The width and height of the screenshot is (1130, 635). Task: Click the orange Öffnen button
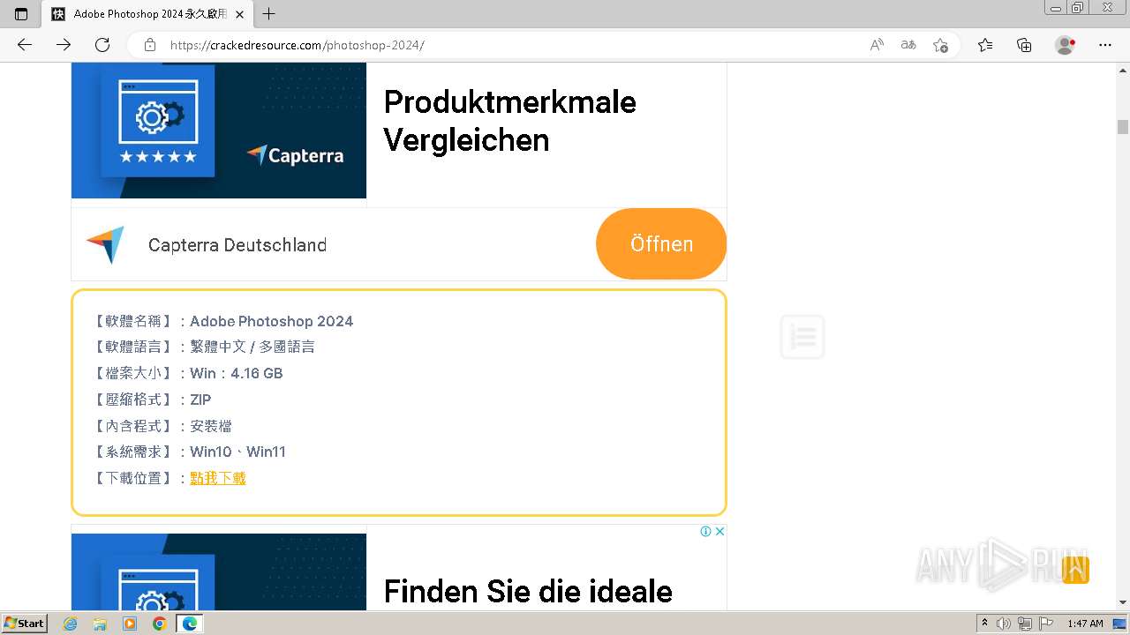click(661, 244)
